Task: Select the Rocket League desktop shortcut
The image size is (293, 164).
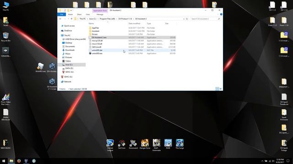Action: click(110, 145)
